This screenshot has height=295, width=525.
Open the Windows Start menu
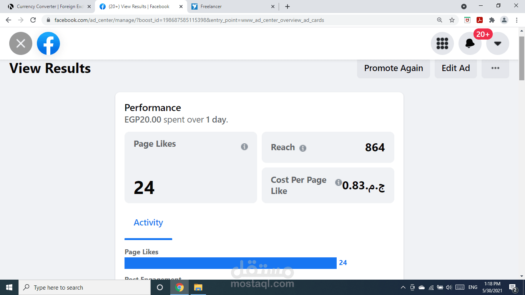[9, 287]
